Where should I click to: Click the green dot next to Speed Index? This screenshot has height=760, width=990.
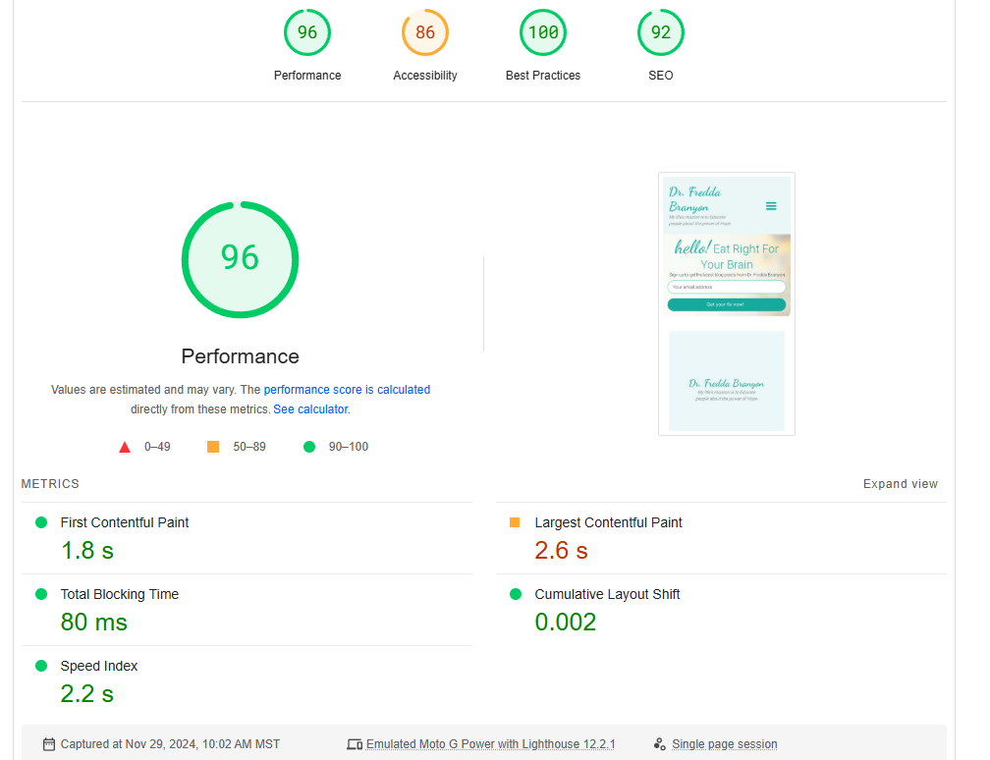pos(41,666)
